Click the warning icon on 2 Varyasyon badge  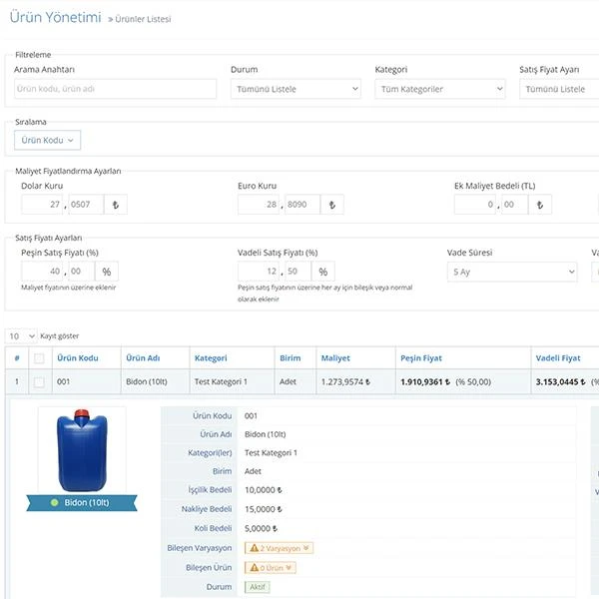[255, 548]
